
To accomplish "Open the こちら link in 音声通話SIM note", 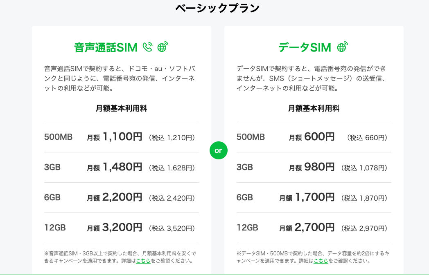I will pyautogui.click(x=143, y=261).
